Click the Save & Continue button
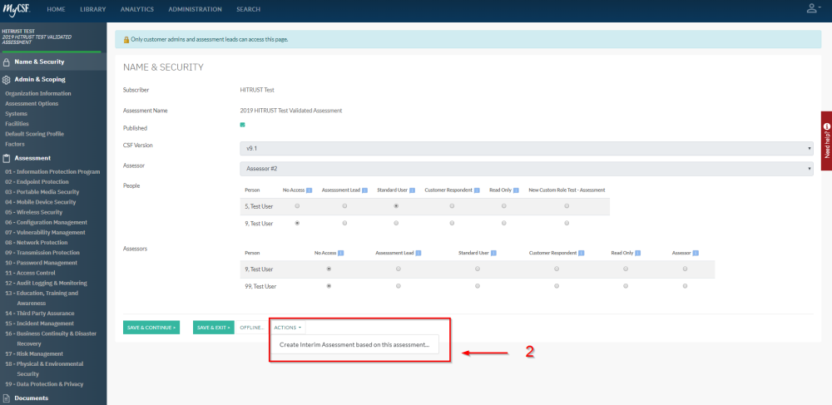This screenshot has height=405, width=832. 151,328
